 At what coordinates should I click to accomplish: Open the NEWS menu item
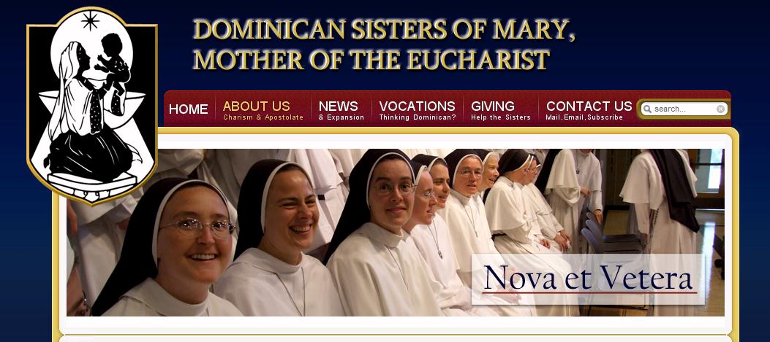point(339,106)
